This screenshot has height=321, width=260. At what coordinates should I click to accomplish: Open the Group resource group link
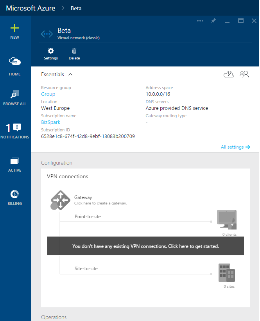(48, 94)
